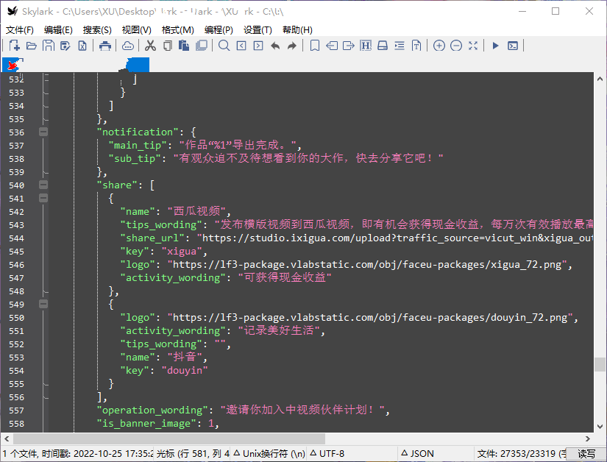Click the toolbar icon after the H icon
The width and height of the screenshot is (607, 462).
pyautogui.click(x=383, y=46)
